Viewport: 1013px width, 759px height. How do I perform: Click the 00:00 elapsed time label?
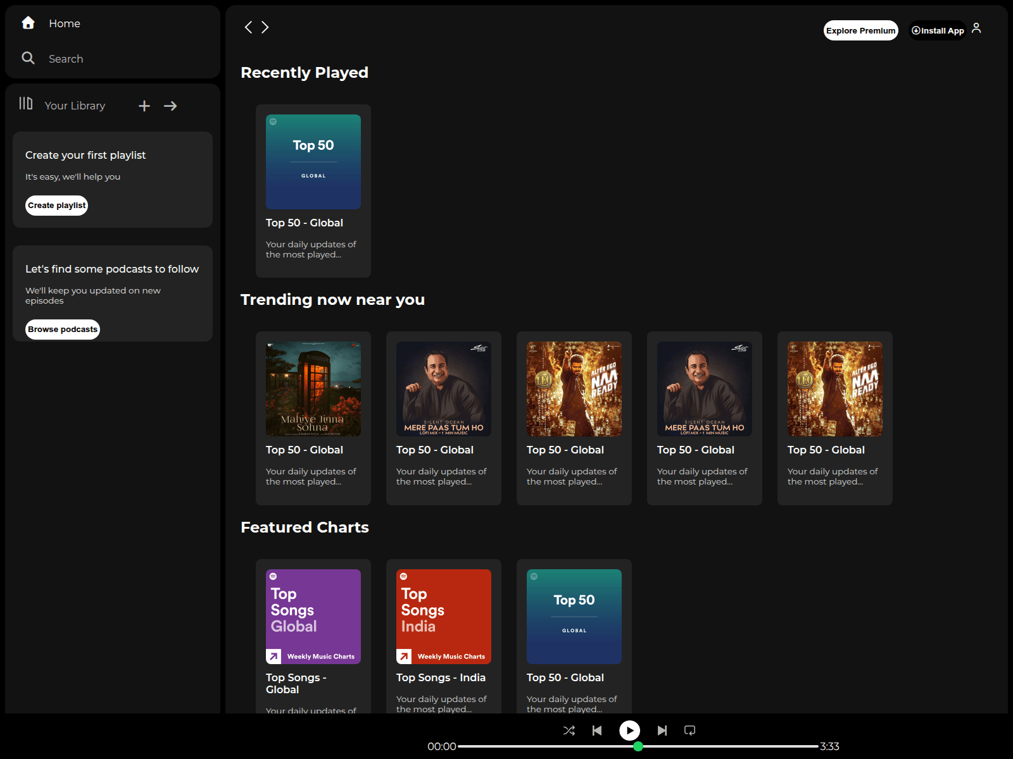pos(442,746)
